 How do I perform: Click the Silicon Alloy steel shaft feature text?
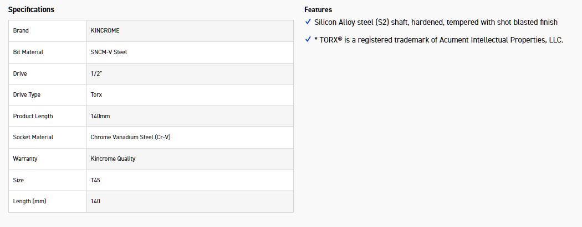click(x=436, y=22)
